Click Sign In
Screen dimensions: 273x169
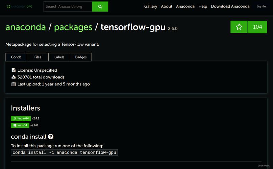click(x=261, y=6)
